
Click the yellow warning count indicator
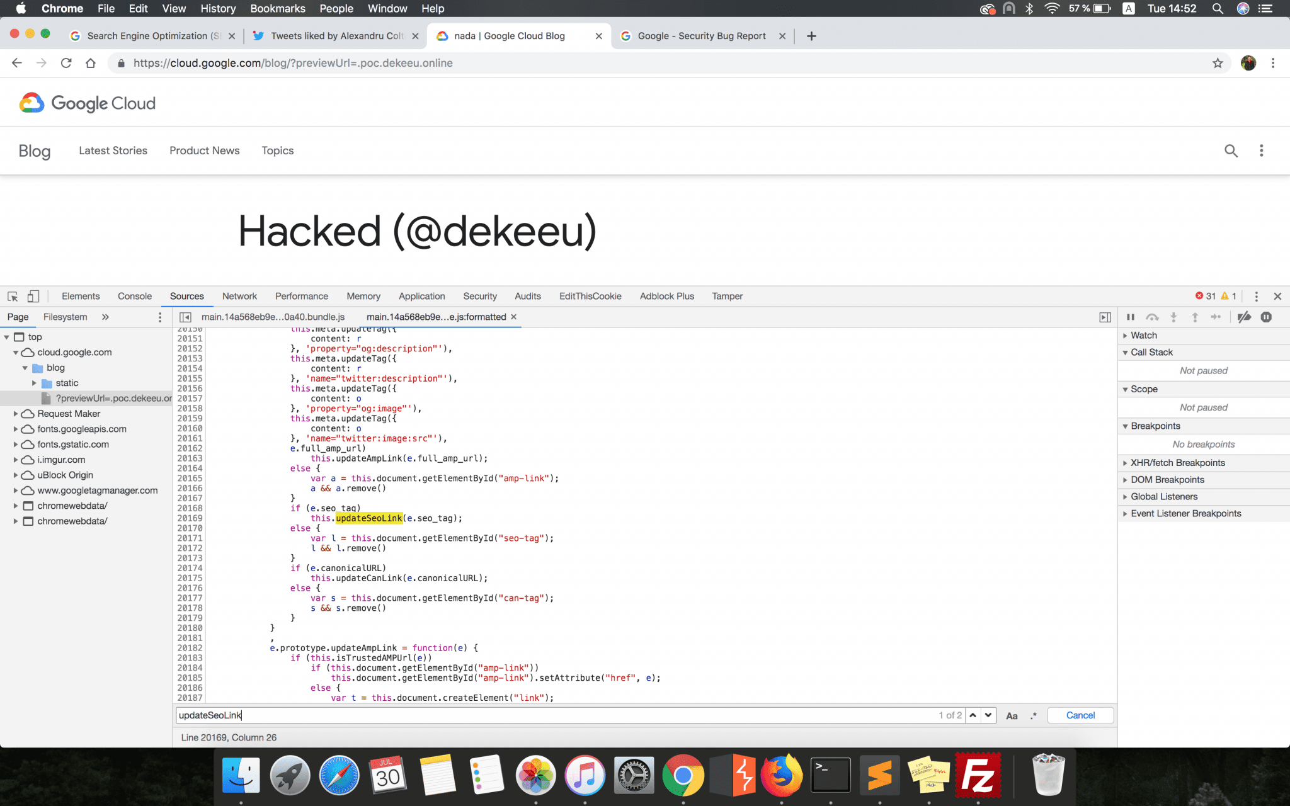point(1229,296)
